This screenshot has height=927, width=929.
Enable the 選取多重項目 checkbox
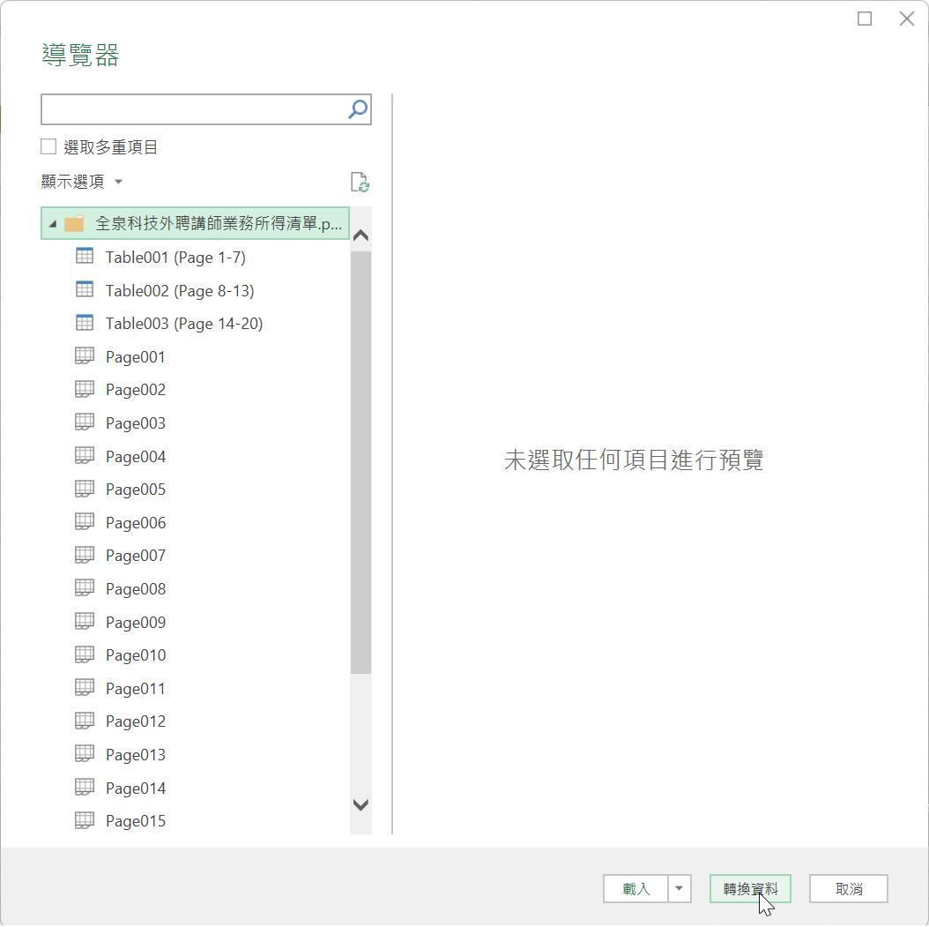click(x=49, y=147)
